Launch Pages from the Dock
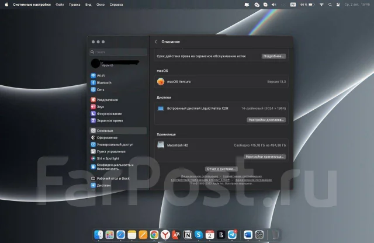The height and width of the screenshot is (243, 374). 143,235
